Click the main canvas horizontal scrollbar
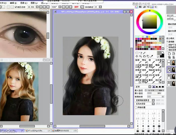This screenshot has width=176, height=135. (x=92, y=126)
